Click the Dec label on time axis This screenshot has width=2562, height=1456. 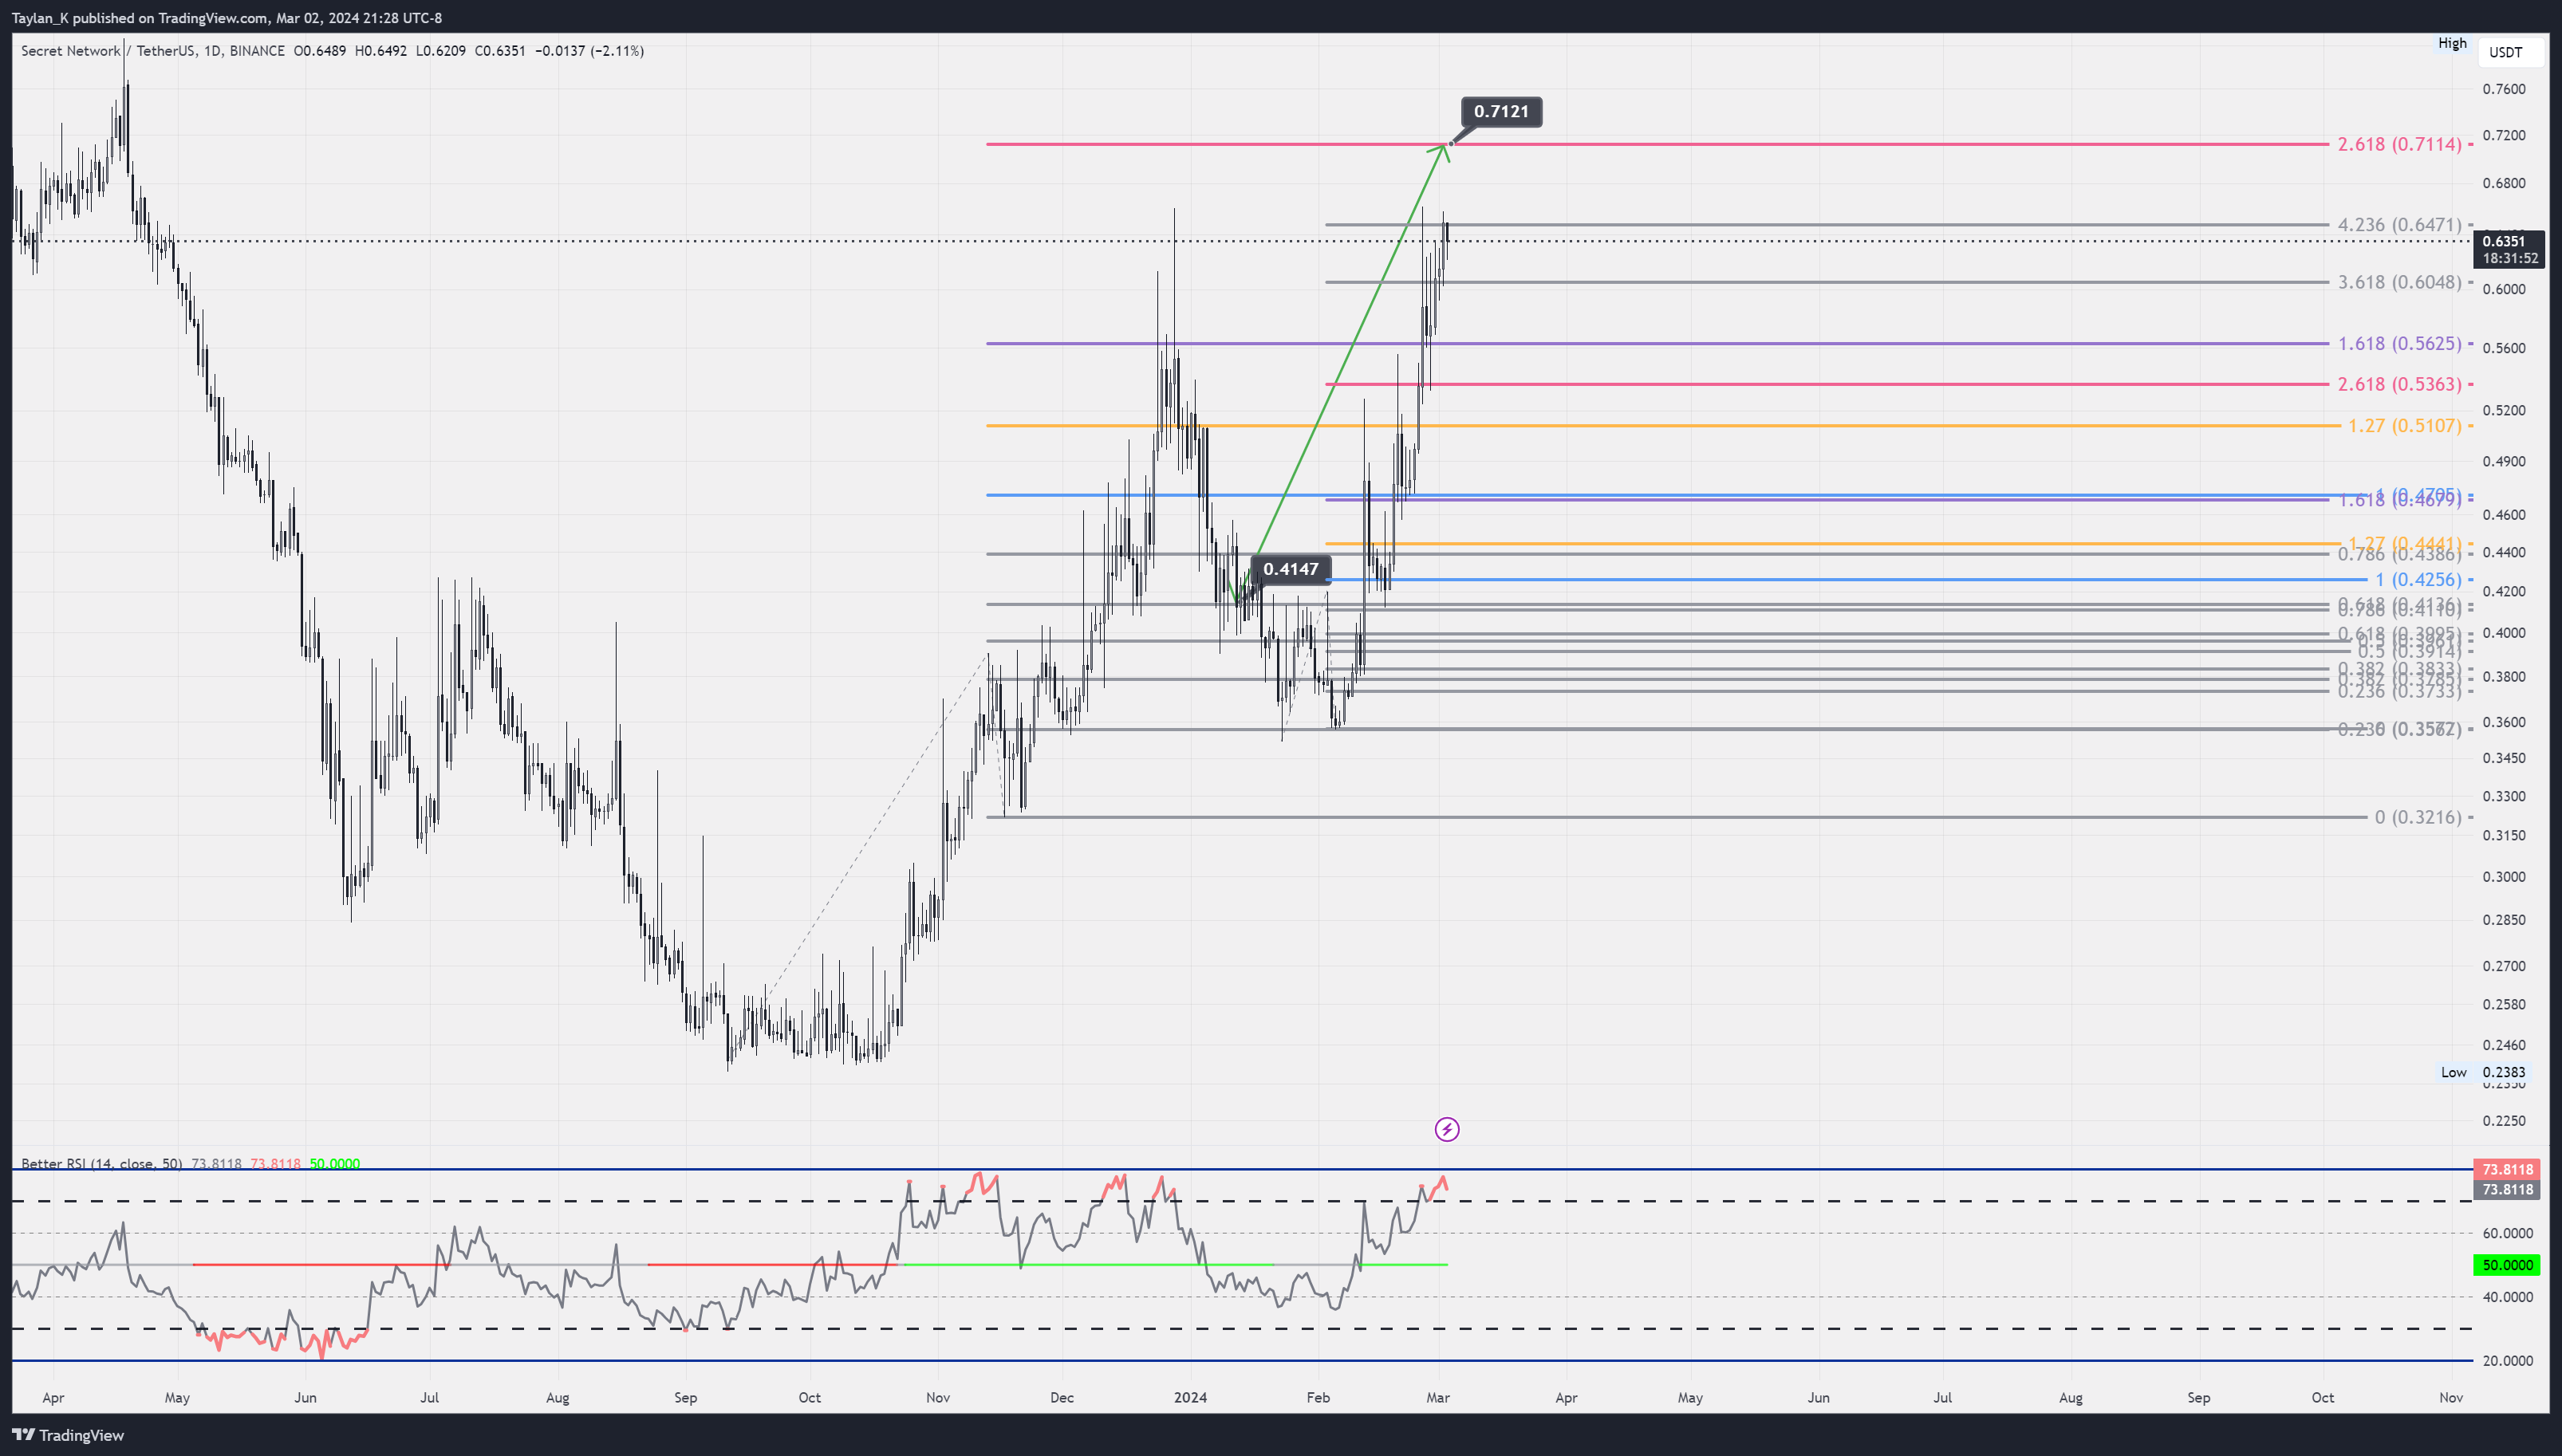pos(1062,1398)
